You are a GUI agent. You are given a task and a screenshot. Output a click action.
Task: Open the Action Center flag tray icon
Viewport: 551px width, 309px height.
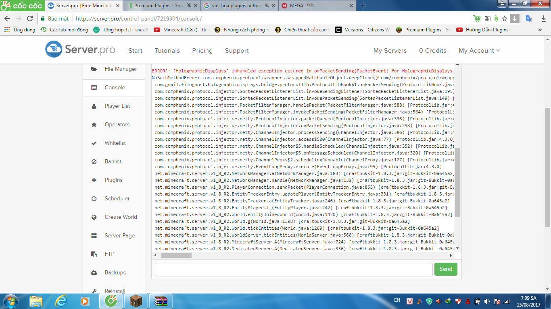click(x=497, y=301)
